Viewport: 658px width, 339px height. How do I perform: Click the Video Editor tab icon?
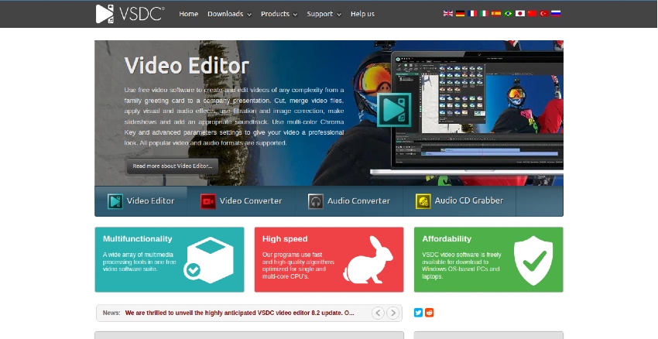(x=115, y=201)
